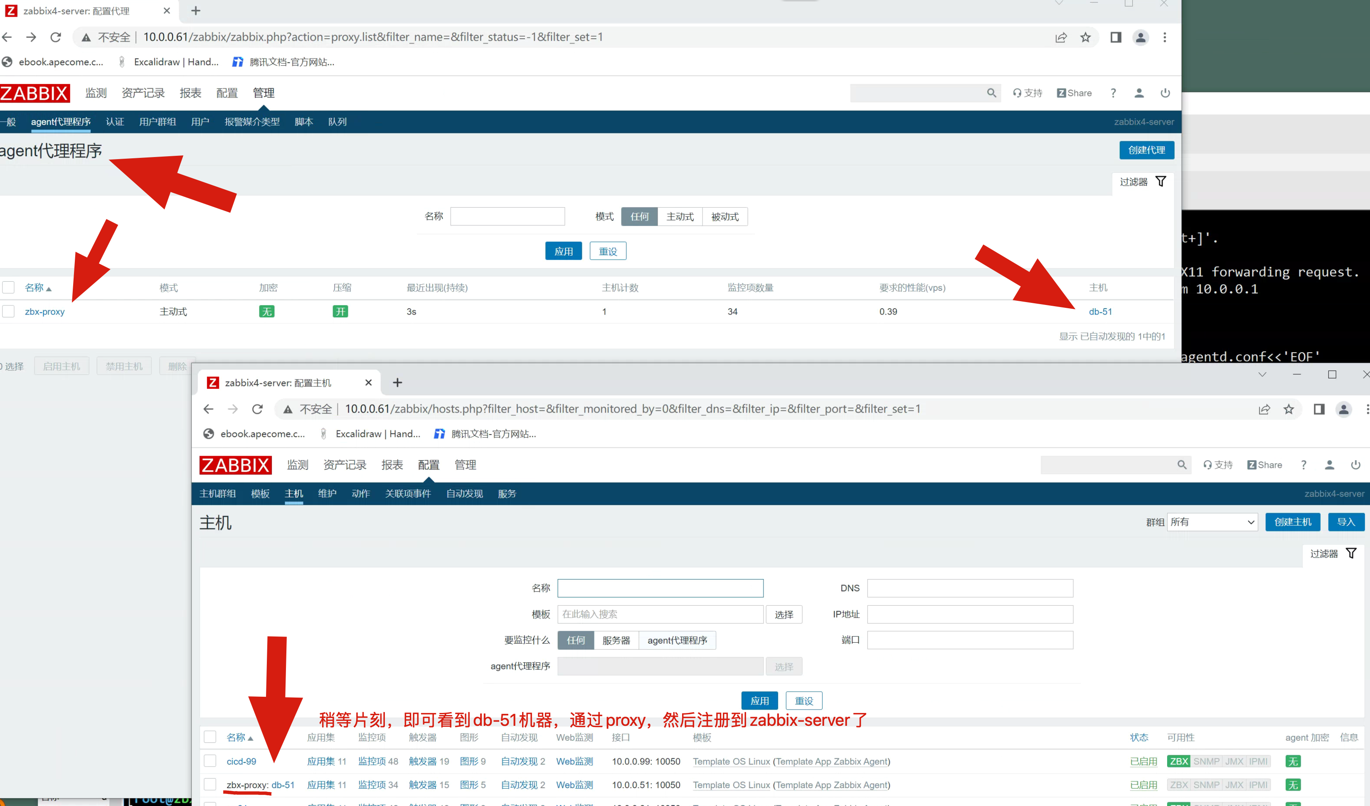Check the cicd-99 host checkbox
The height and width of the screenshot is (806, 1370).
point(210,761)
